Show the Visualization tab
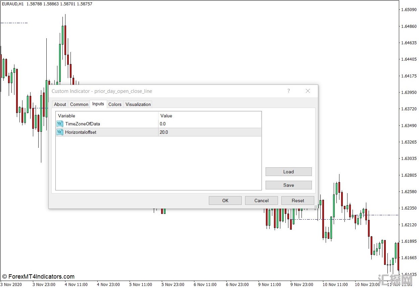 (x=138, y=104)
